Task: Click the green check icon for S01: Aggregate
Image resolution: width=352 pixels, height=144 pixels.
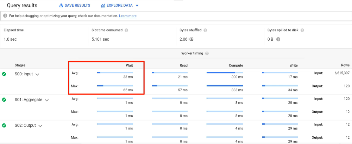Action: click(4, 100)
